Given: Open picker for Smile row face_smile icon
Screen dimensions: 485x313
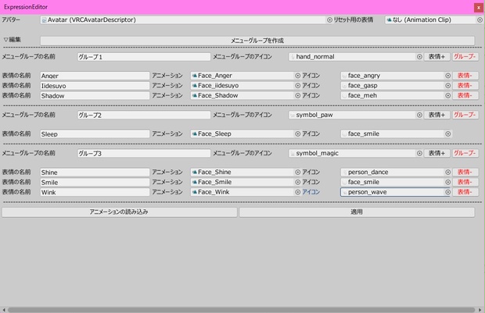Looking at the screenshot, I should [448, 182].
